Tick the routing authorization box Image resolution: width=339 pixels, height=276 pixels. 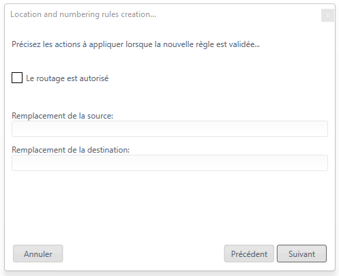point(17,78)
